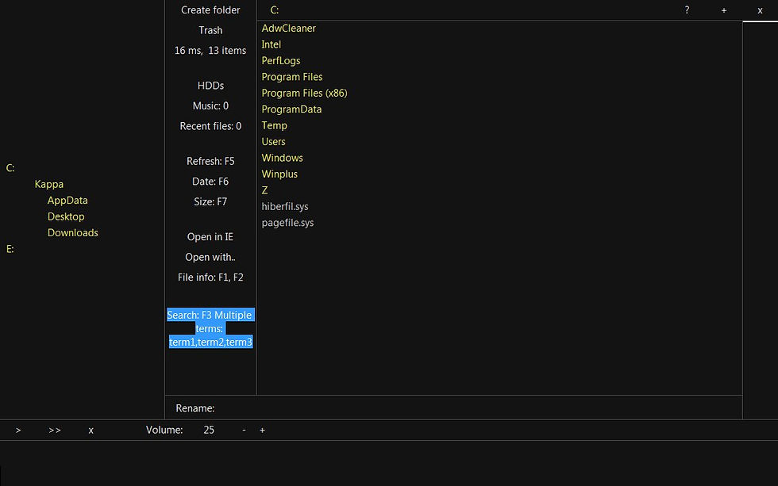Click the + button in top bar
The width and height of the screenshot is (778, 486).
(x=724, y=10)
